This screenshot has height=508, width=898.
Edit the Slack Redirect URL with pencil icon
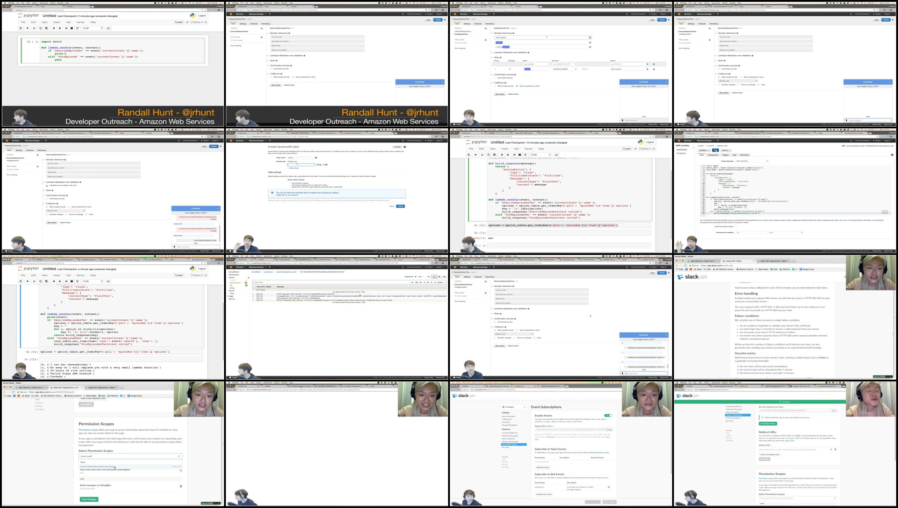coord(831,450)
